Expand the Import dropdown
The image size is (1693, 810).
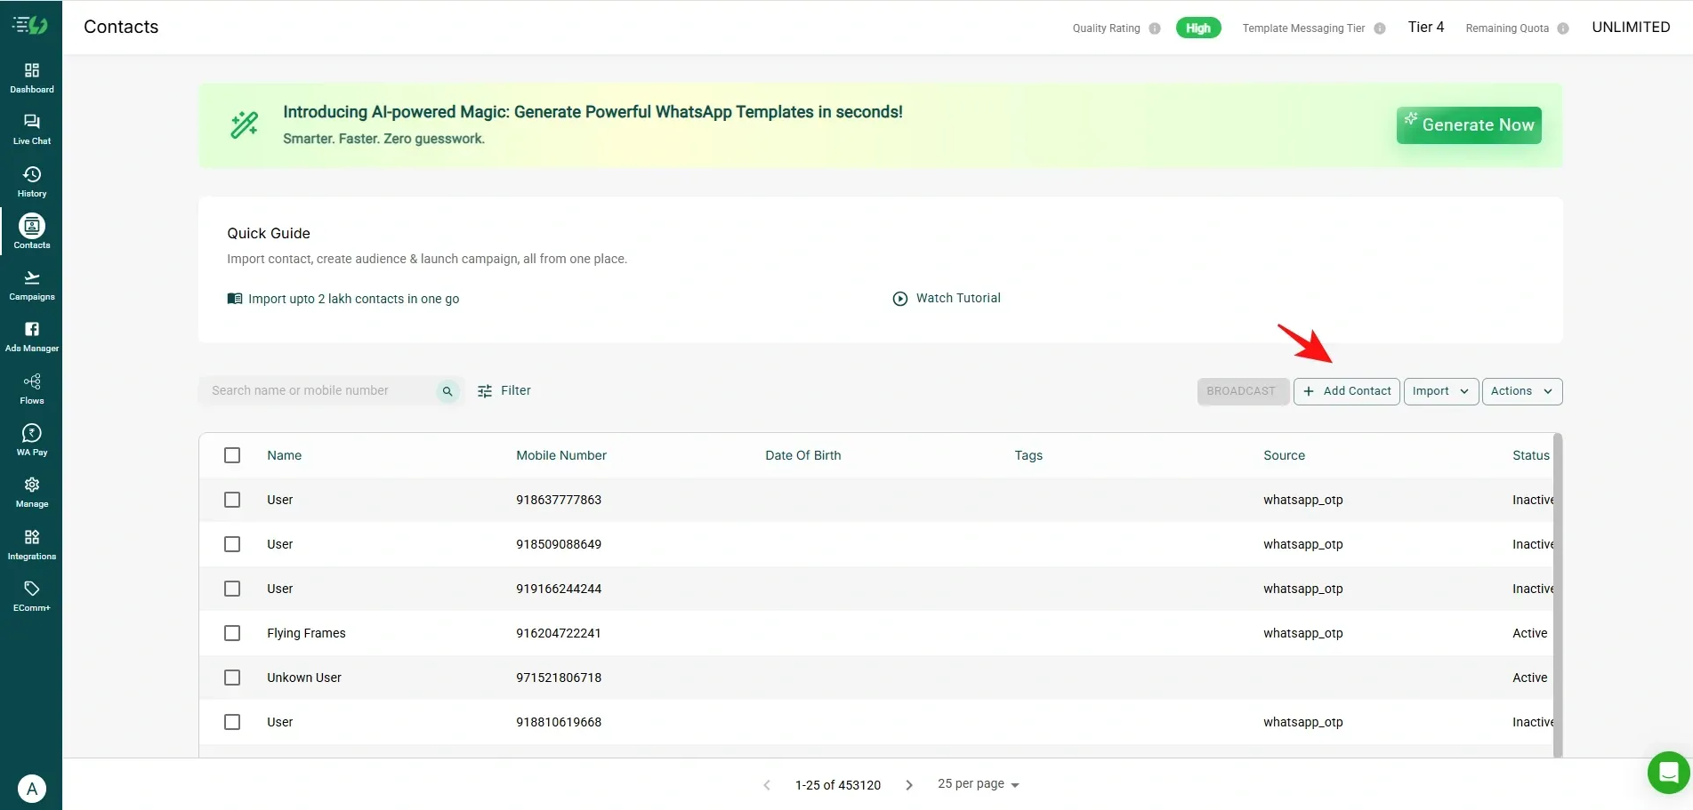[1440, 391]
